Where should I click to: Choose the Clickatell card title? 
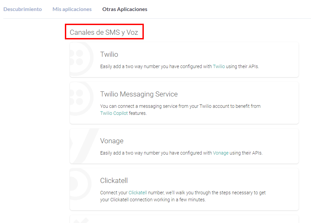114,181
